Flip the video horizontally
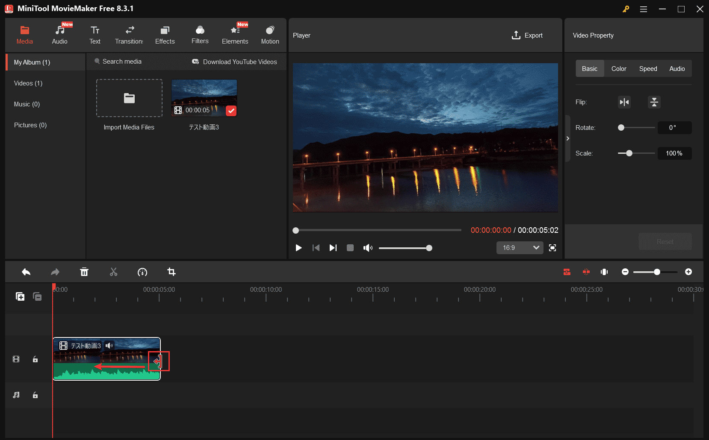Viewport: 709px width, 440px height. 624,102
